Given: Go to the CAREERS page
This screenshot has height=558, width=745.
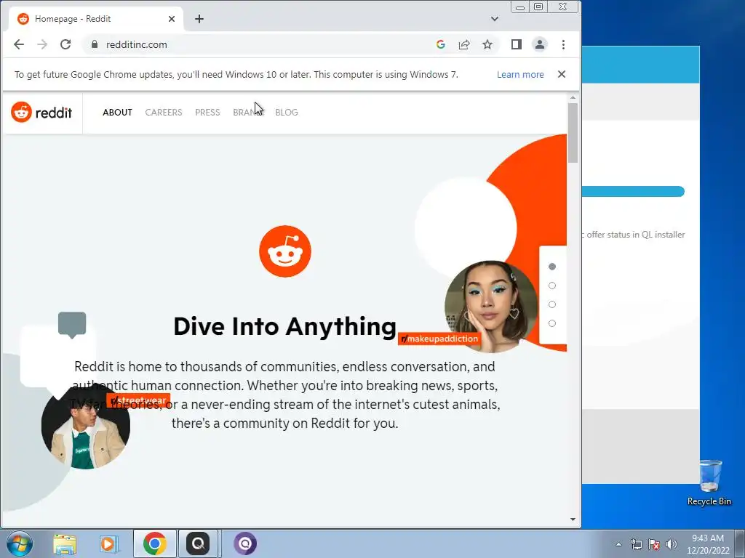Looking at the screenshot, I should point(164,113).
